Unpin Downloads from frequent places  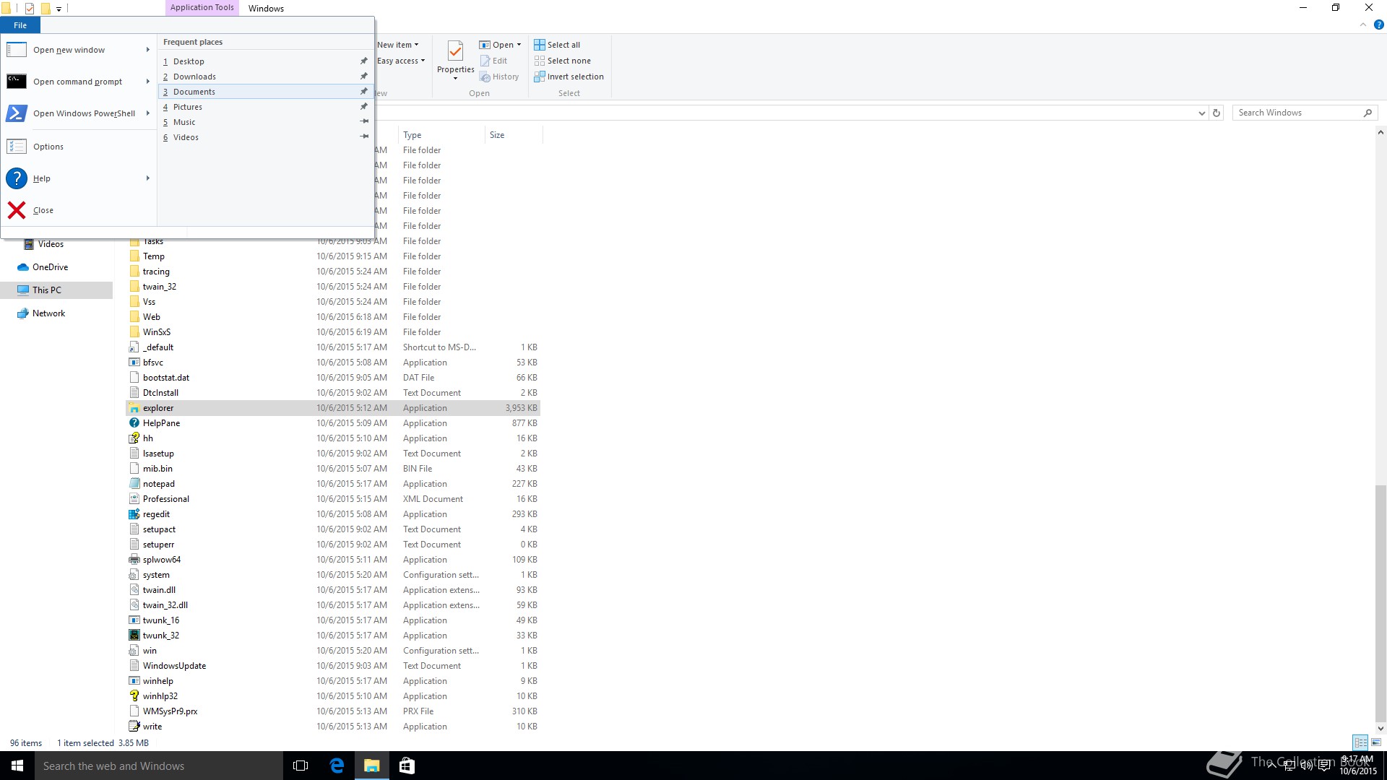point(364,77)
